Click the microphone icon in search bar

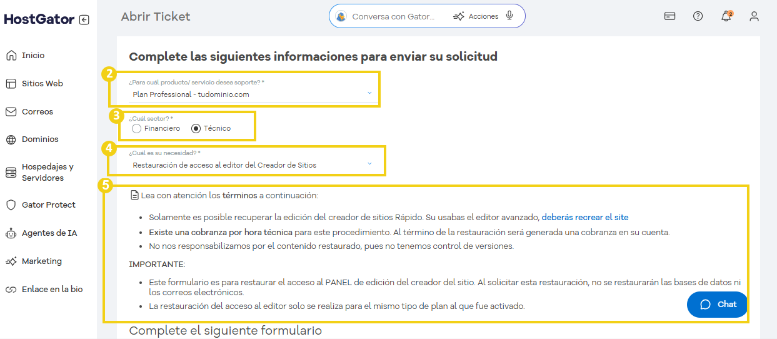point(510,16)
